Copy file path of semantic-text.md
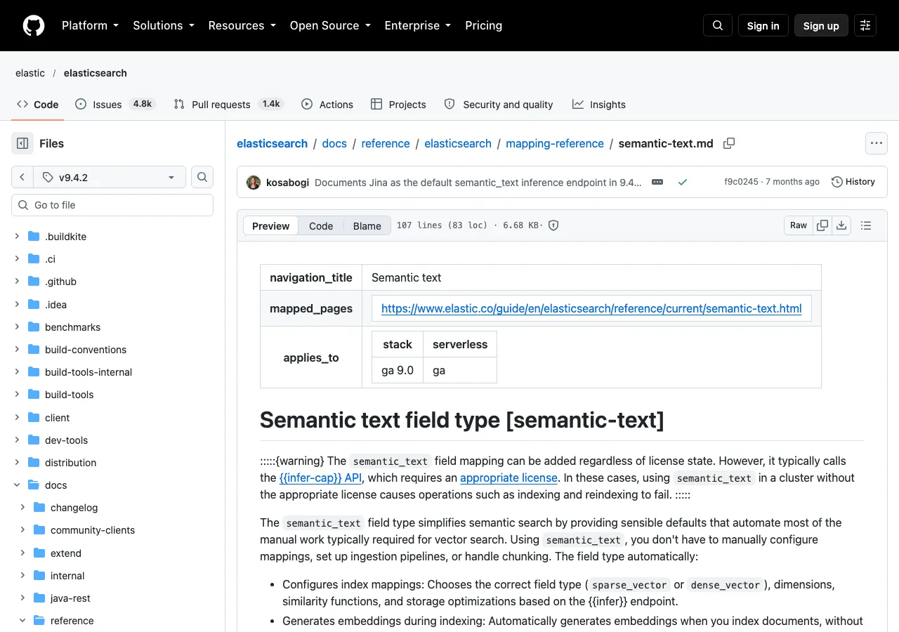Screen dimensions: 899x632 click(729, 143)
